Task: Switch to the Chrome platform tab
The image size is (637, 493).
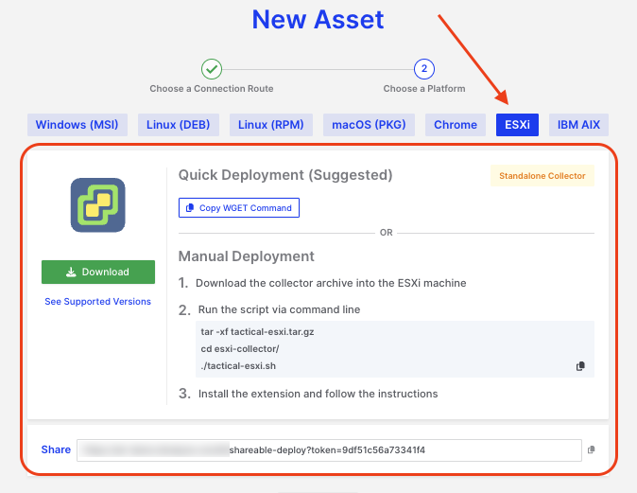Action: coord(456,125)
